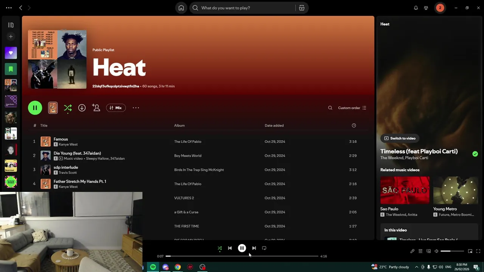Pause the Heat playlist with green button
Viewport: 484px width, 272px height.
35,108
